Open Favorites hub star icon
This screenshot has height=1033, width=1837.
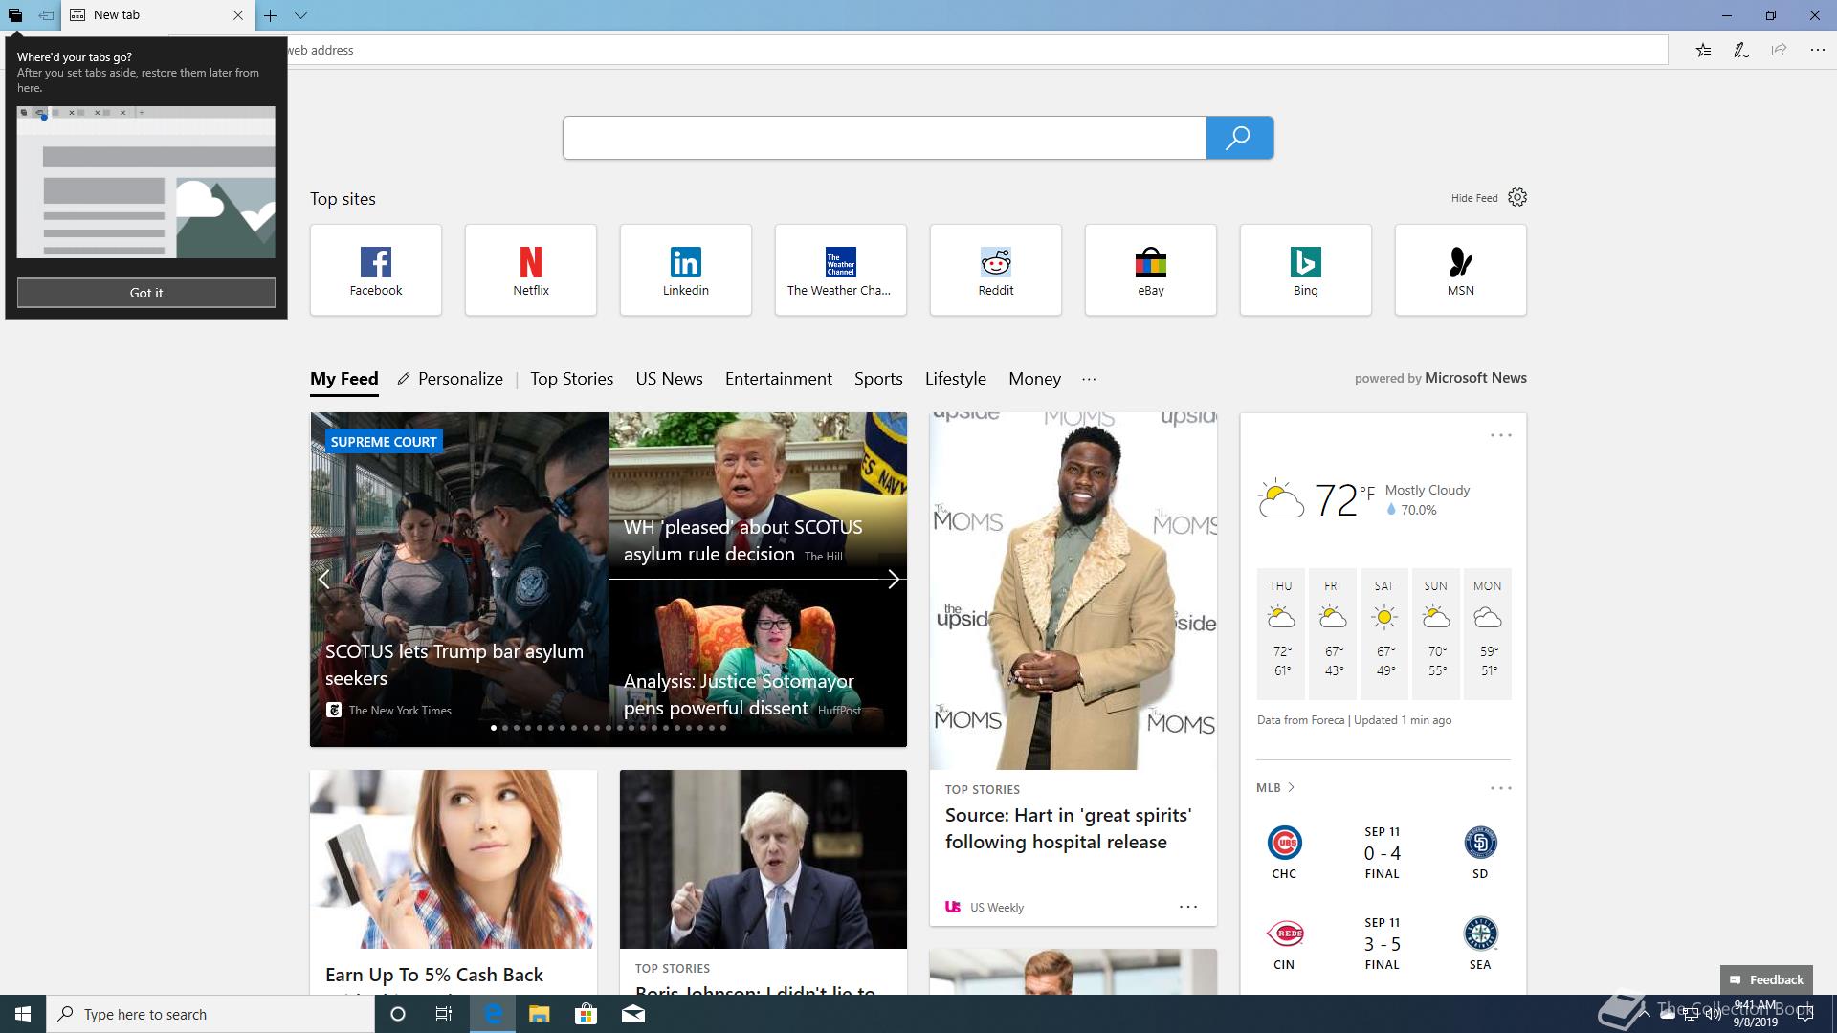1703,50
